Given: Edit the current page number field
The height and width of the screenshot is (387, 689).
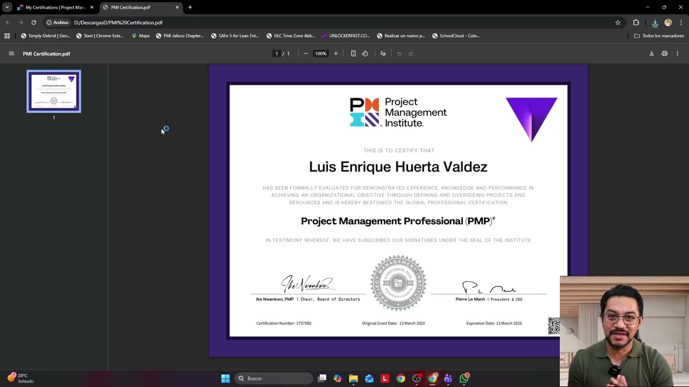Looking at the screenshot, I should [x=277, y=54].
